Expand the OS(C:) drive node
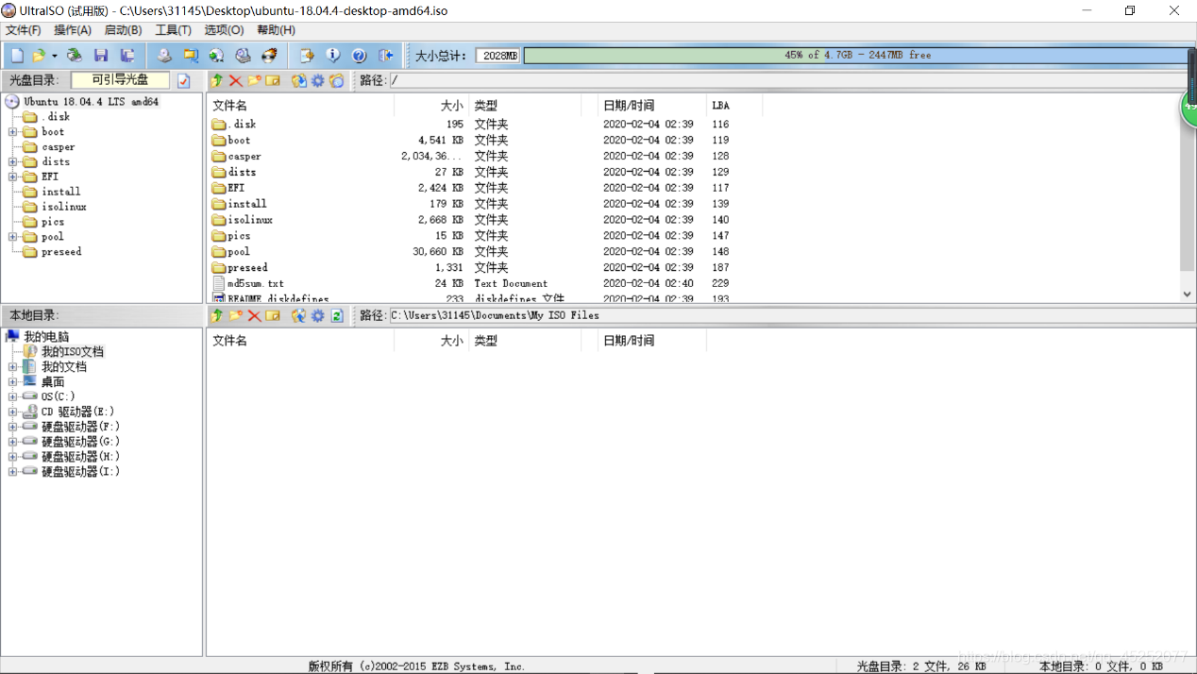The image size is (1197, 674). coord(13,396)
